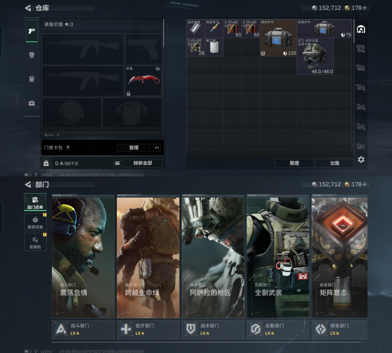Screen dimensions: 392x353
Task: Click the department cards horizontal scrollbar
Action: [206, 342]
